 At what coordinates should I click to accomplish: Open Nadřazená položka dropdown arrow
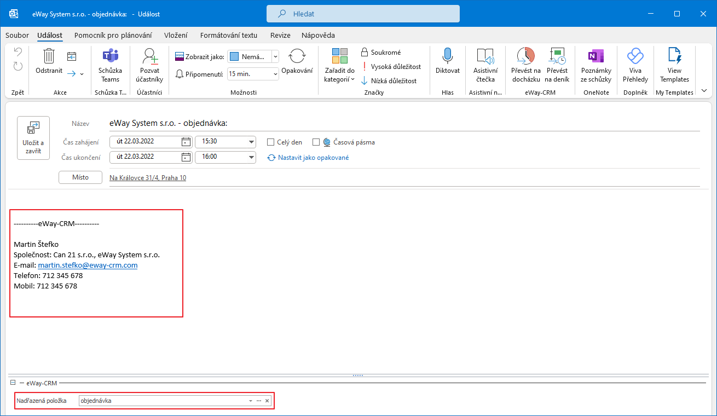pos(251,401)
